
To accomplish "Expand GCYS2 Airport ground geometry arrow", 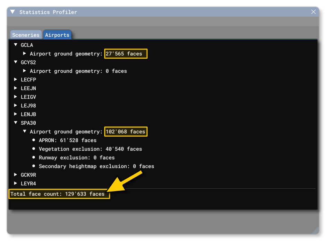I will click(25, 71).
